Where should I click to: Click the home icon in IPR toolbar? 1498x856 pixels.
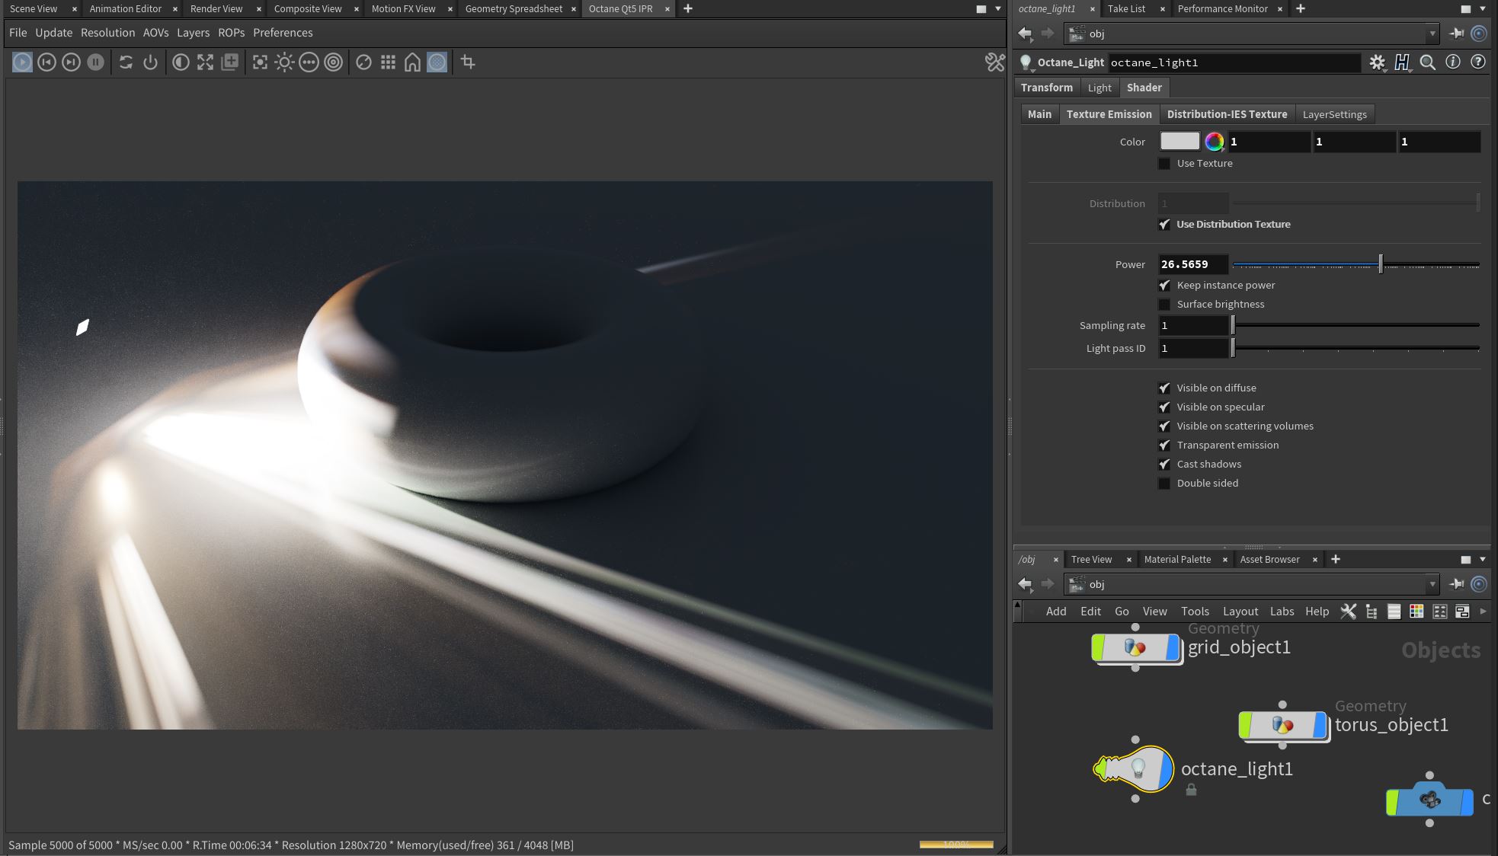point(412,62)
